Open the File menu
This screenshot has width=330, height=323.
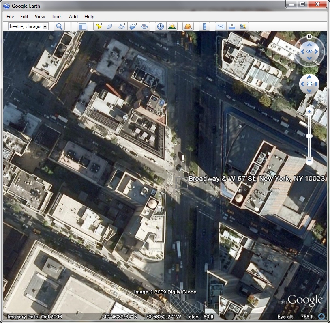tap(10, 17)
